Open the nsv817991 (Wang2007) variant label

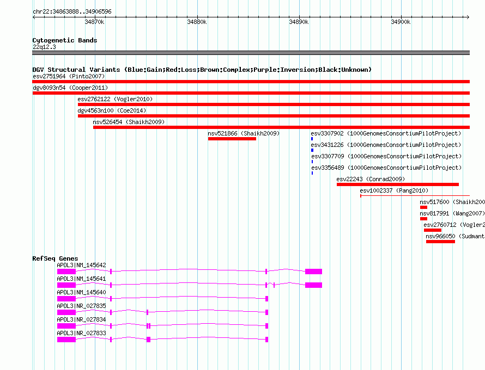pos(452,213)
